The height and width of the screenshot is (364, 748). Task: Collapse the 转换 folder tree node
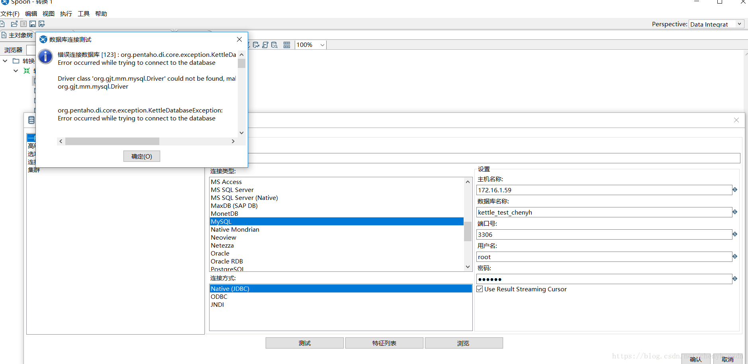[x=5, y=61]
